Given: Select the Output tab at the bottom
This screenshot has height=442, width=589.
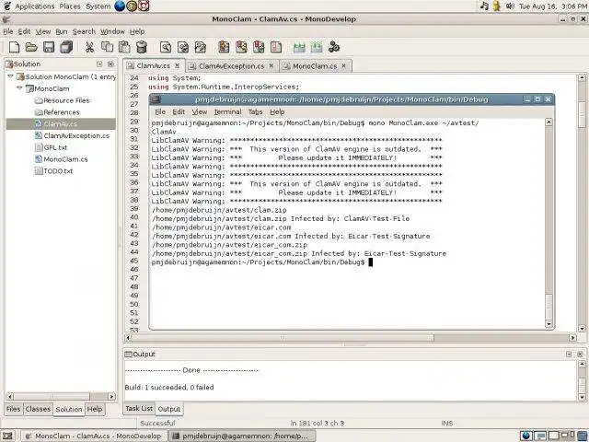Looking at the screenshot, I should tap(169, 409).
